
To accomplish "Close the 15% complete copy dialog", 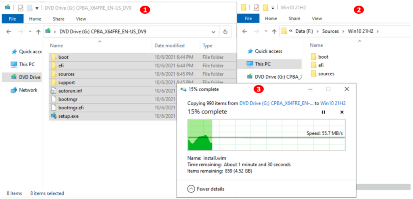I will [346, 89].
